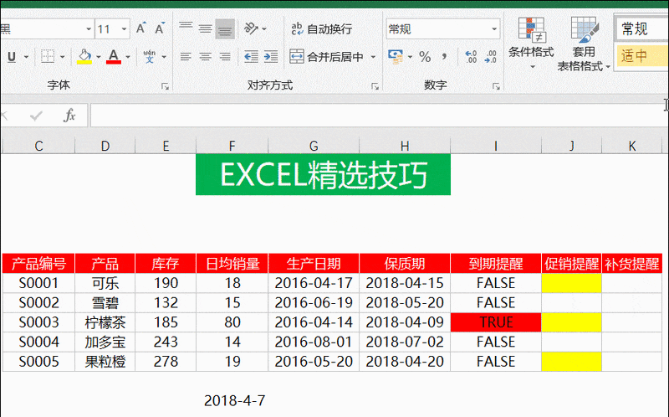This screenshot has height=417, width=669.
Task: Select yellow 促销提醒 cell in S0001 row
Action: (x=571, y=283)
